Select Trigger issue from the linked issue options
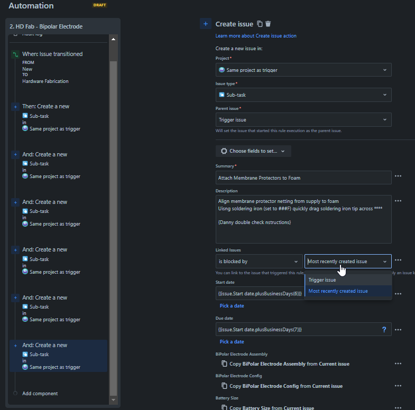This screenshot has width=415, height=410. (x=348, y=280)
